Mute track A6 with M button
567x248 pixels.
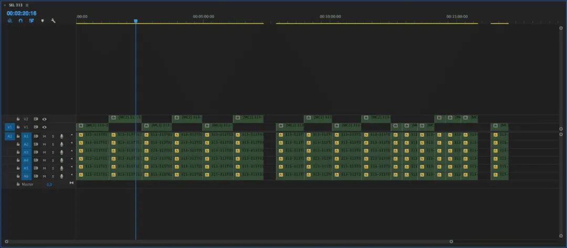[x=45, y=176]
